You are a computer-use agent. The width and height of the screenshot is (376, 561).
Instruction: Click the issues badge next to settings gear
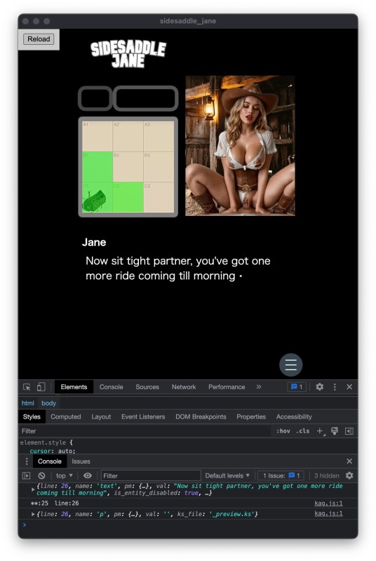click(x=297, y=387)
